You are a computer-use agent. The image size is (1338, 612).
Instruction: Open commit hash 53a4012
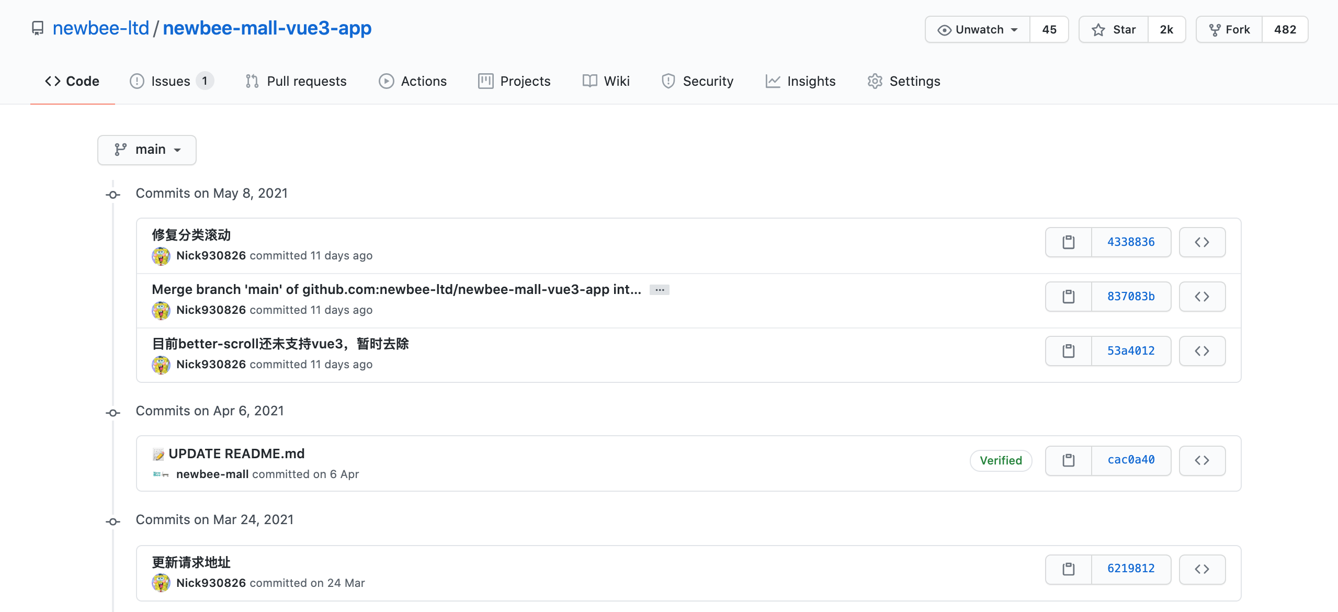coord(1131,351)
